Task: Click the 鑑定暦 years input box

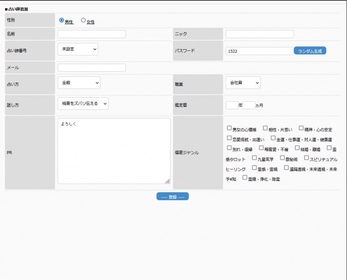Action: 231,105
